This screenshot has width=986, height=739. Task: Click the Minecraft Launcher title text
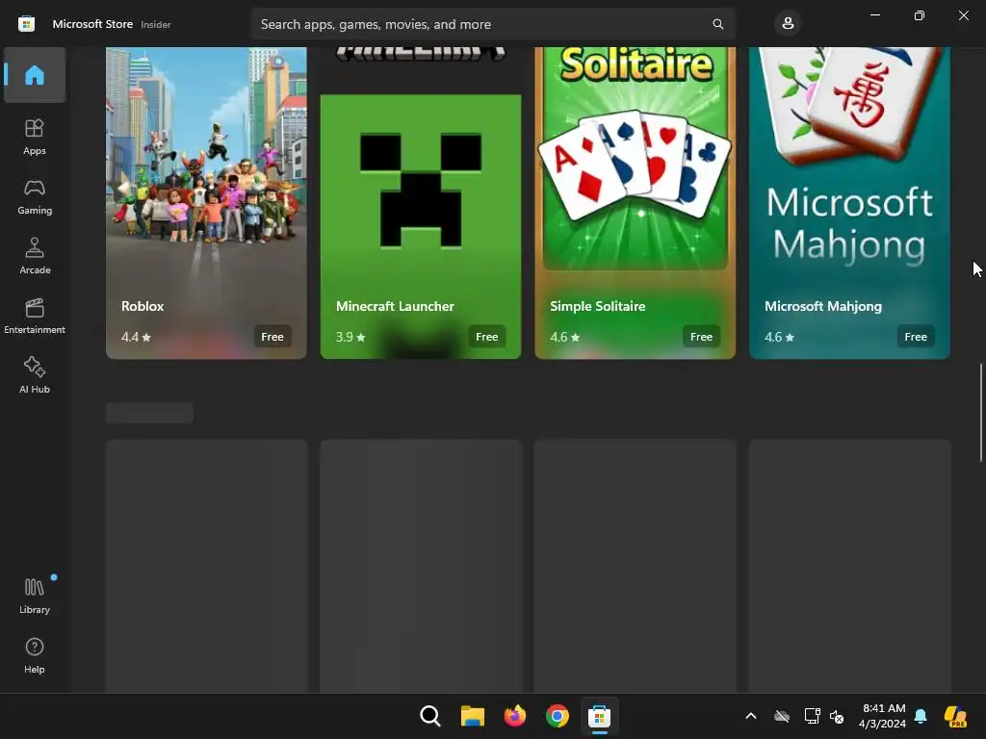click(395, 306)
